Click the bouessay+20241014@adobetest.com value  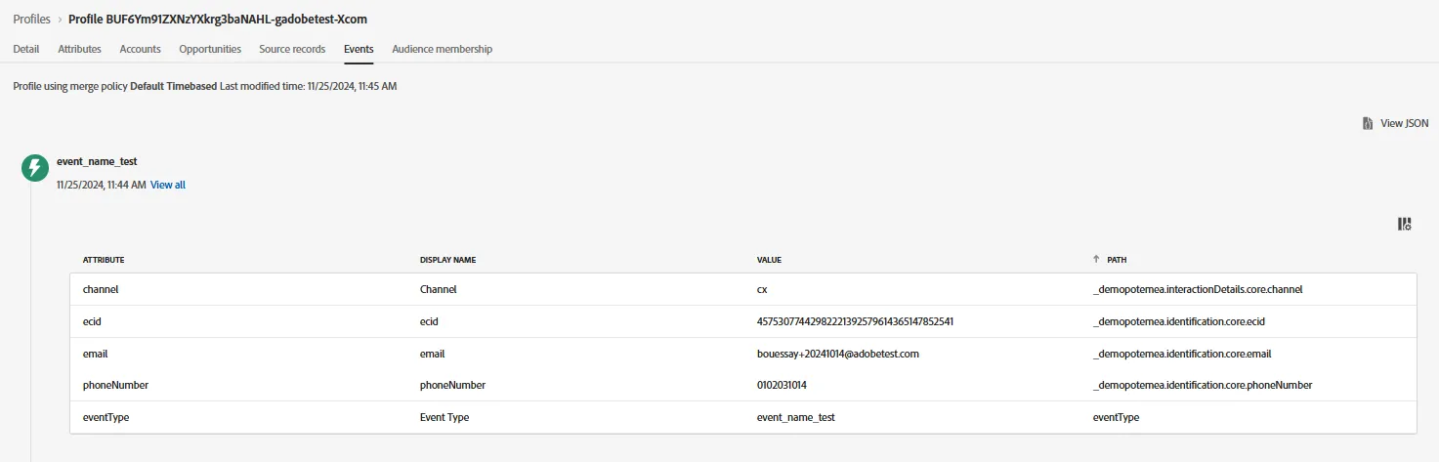coord(838,354)
